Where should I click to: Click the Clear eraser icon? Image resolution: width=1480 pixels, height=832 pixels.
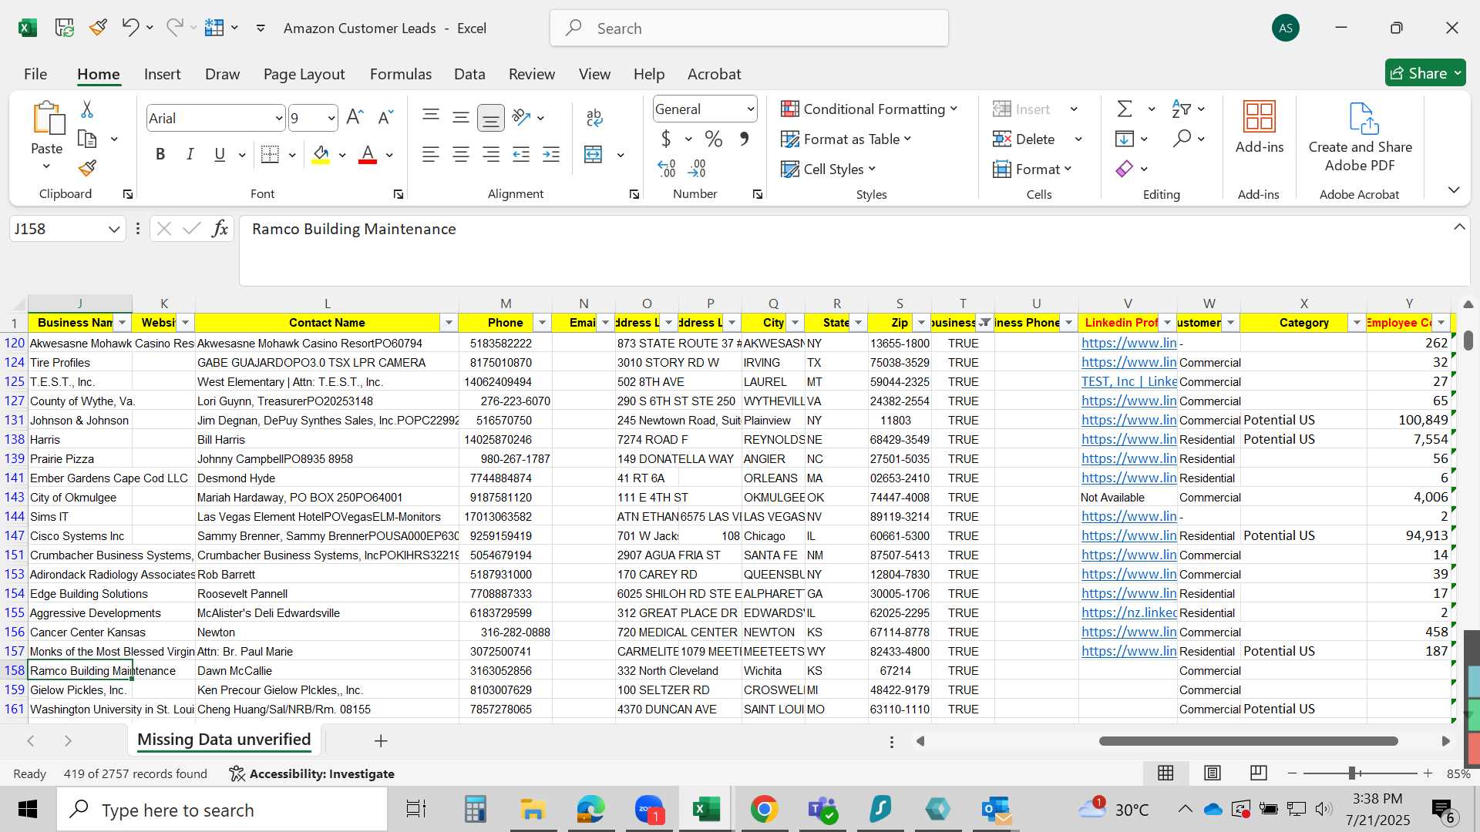pyautogui.click(x=1125, y=168)
